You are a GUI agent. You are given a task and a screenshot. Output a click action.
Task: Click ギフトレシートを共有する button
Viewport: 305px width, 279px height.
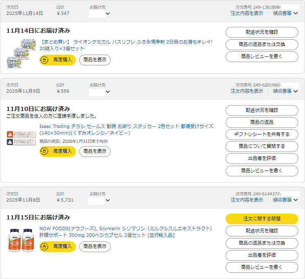tap(261, 135)
